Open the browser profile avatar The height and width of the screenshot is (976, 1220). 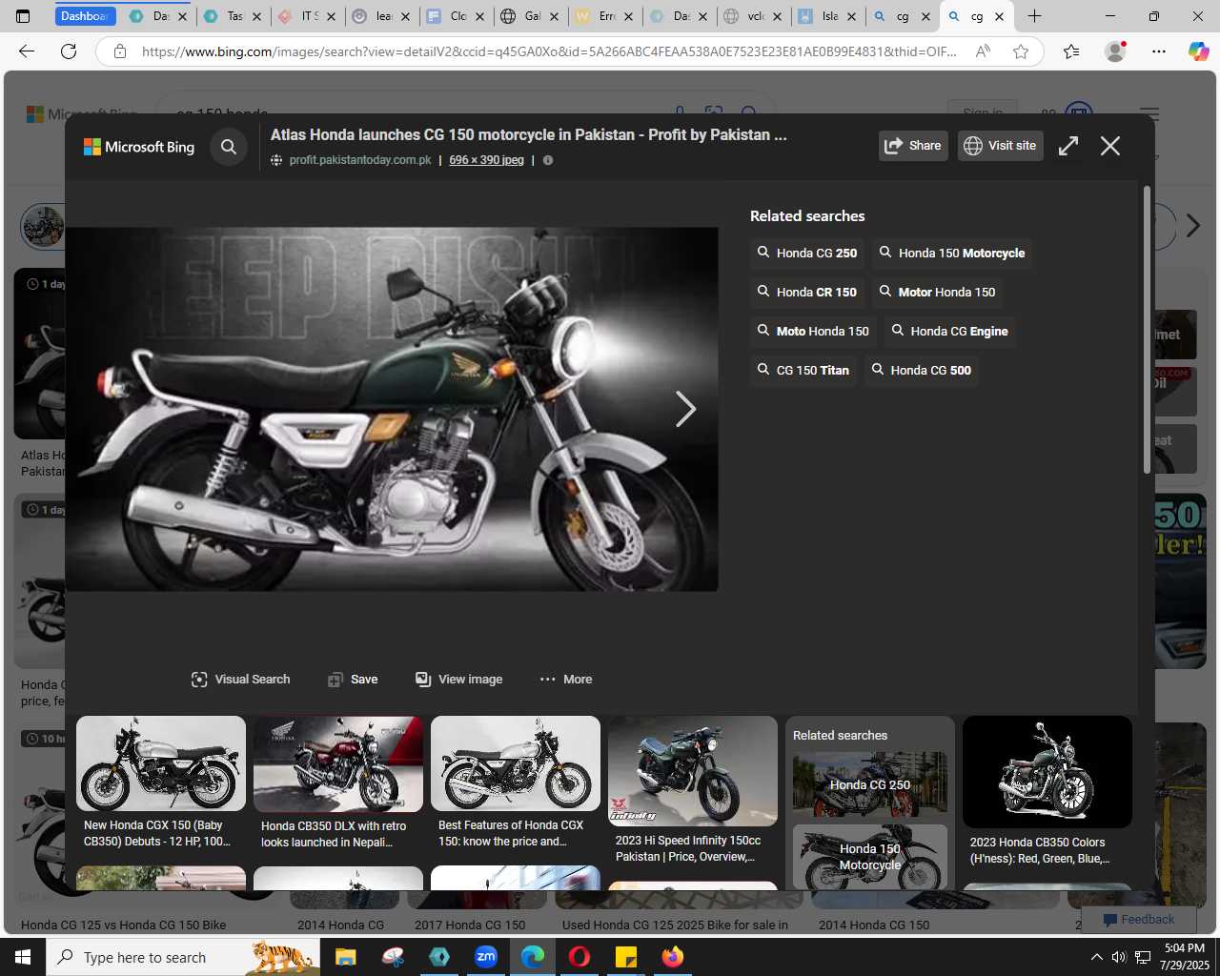(1114, 51)
